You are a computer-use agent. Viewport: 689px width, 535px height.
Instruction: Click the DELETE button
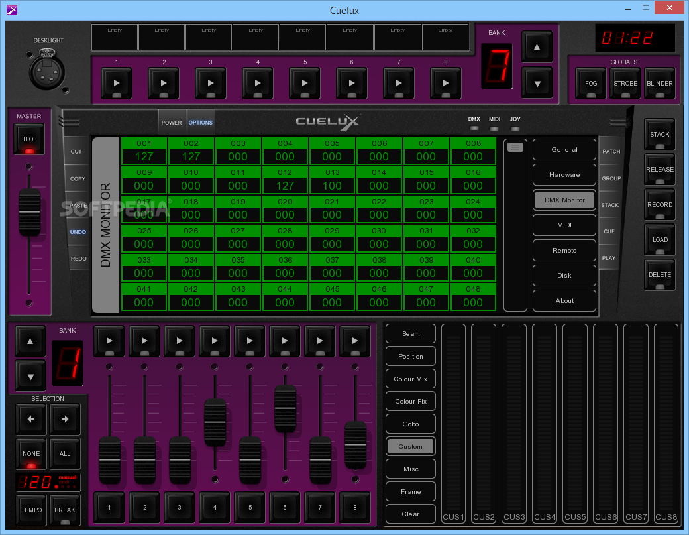[x=660, y=274]
